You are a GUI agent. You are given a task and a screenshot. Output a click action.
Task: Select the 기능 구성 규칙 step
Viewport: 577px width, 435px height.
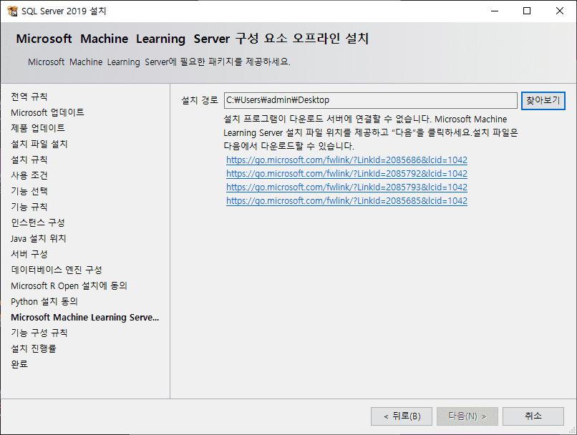(x=39, y=333)
